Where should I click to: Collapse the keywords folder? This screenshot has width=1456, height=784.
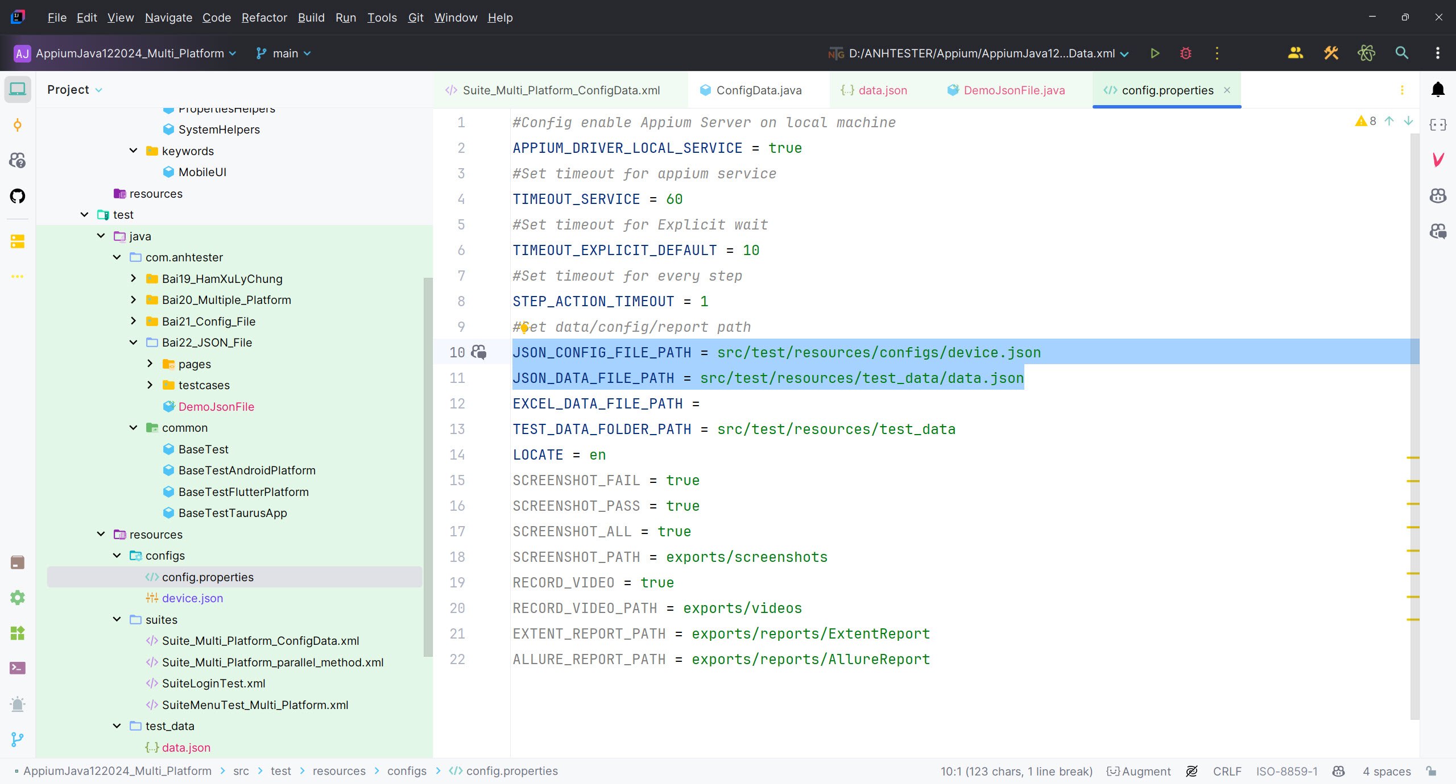coord(133,151)
